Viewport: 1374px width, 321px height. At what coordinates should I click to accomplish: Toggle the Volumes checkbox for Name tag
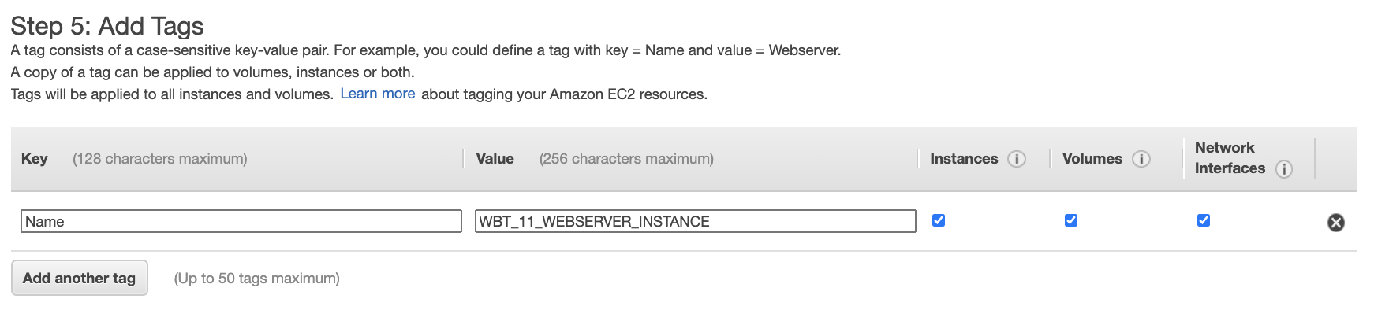coord(1071,220)
